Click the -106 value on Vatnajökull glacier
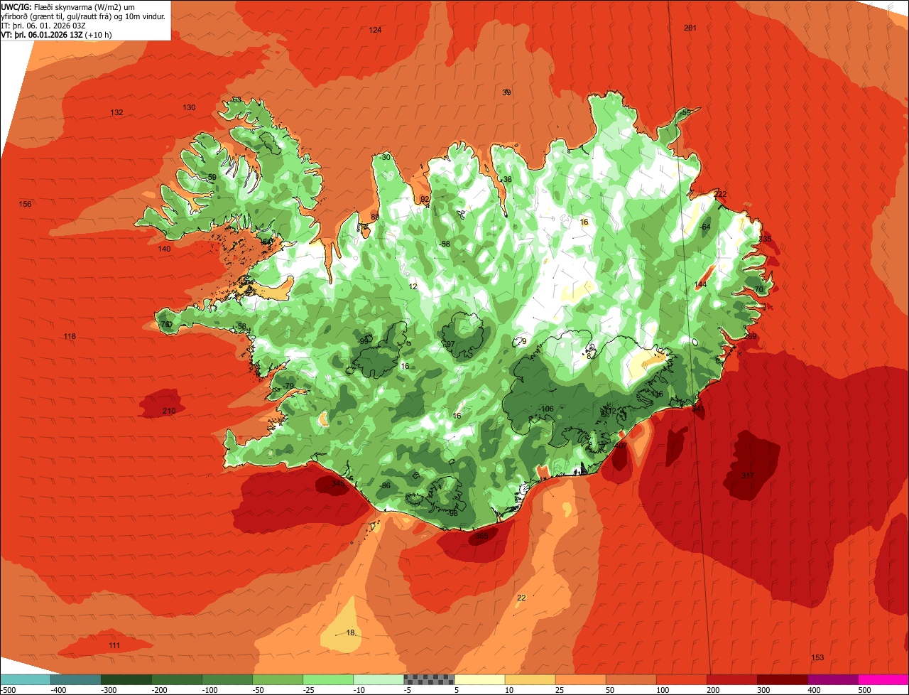Image resolution: width=909 pixels, height=695 pixels. [x=546, y=409]
